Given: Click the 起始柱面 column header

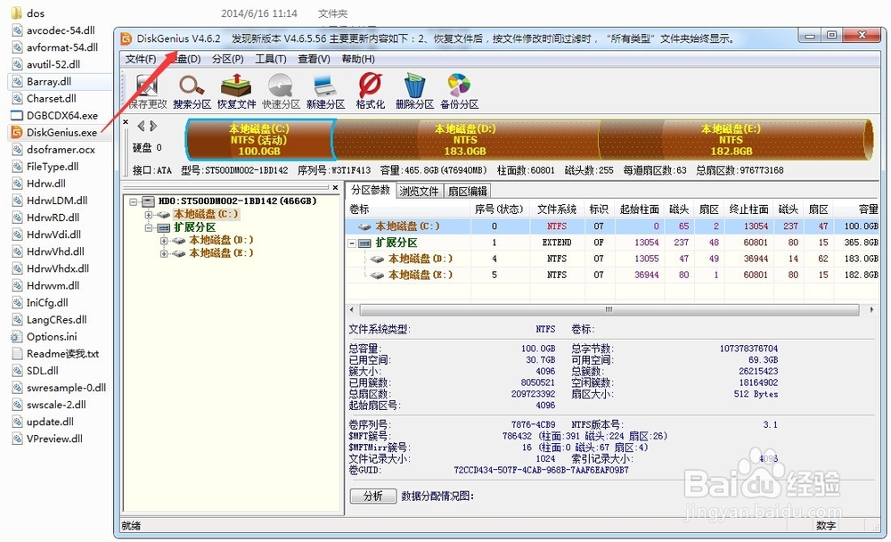Looking at the screenshot, I should (x=639, y=209).
